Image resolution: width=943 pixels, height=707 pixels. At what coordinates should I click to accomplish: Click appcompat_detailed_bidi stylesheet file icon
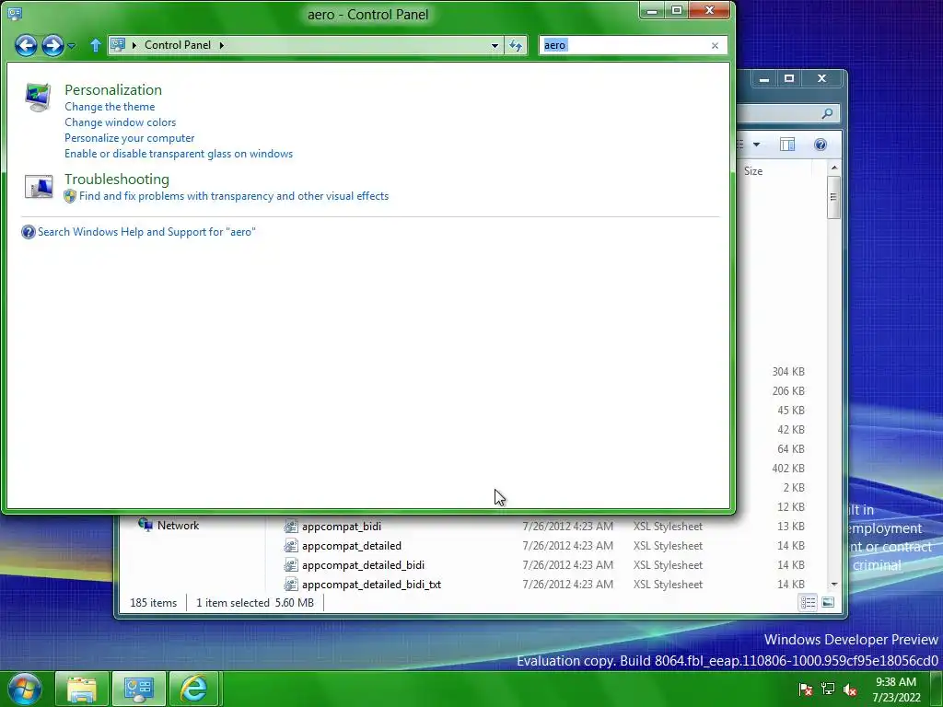pyautogui.click(x=291, y=565)
